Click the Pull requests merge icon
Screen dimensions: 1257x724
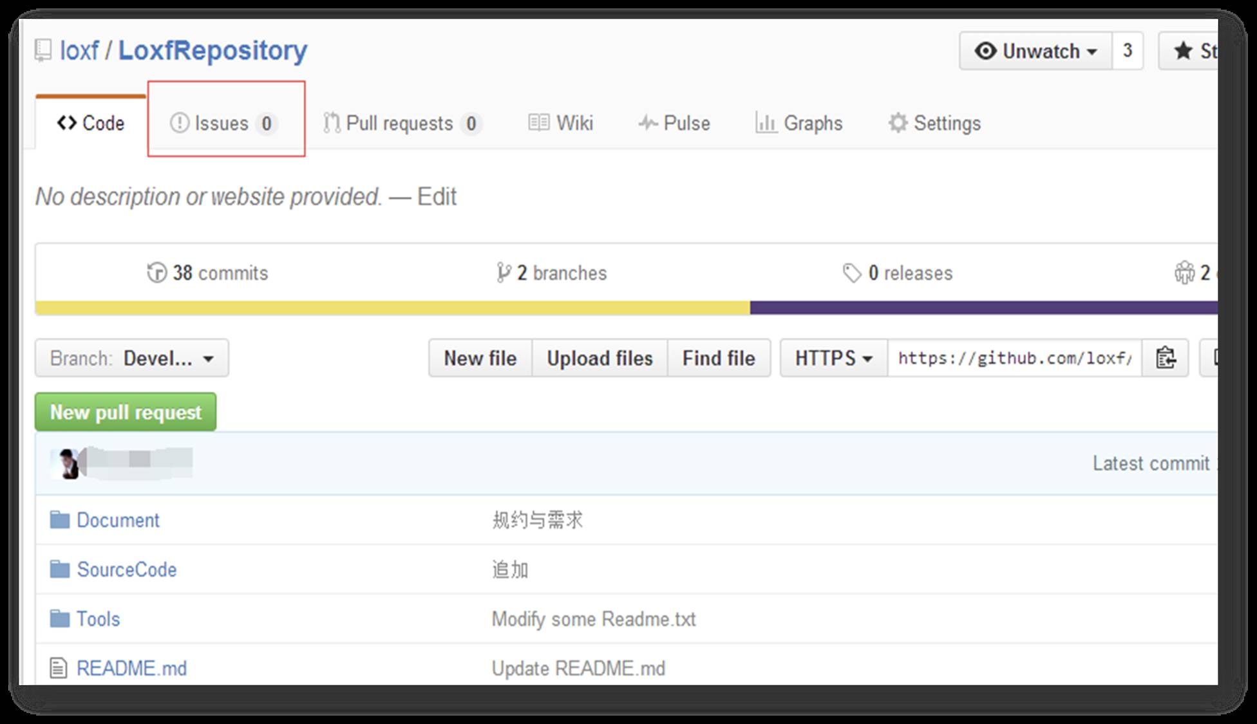(332, 122)
